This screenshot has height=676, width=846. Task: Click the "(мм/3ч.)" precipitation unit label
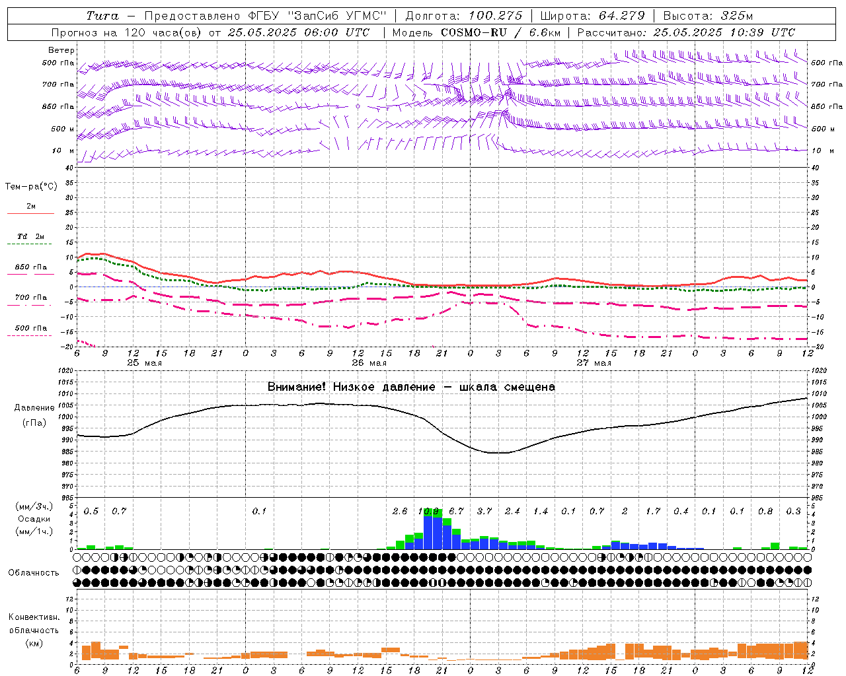click(34, 506)
